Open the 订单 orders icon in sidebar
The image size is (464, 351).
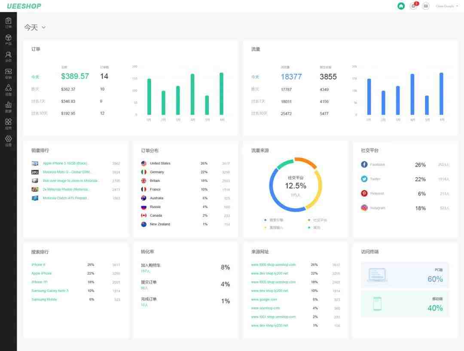click(x=8, y=22)
